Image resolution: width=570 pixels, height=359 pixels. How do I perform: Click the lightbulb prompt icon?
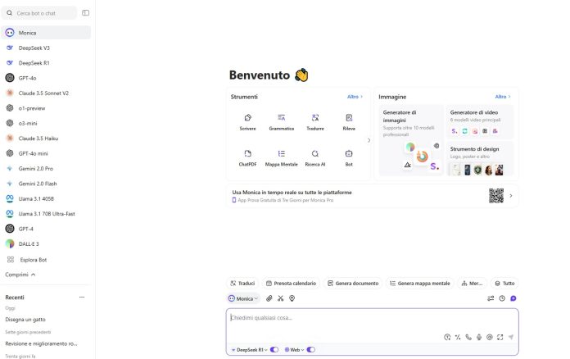click(292, 298)
